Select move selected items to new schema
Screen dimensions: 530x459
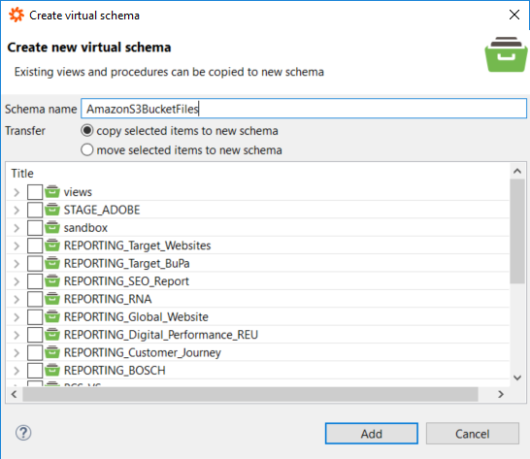(86, 149)
